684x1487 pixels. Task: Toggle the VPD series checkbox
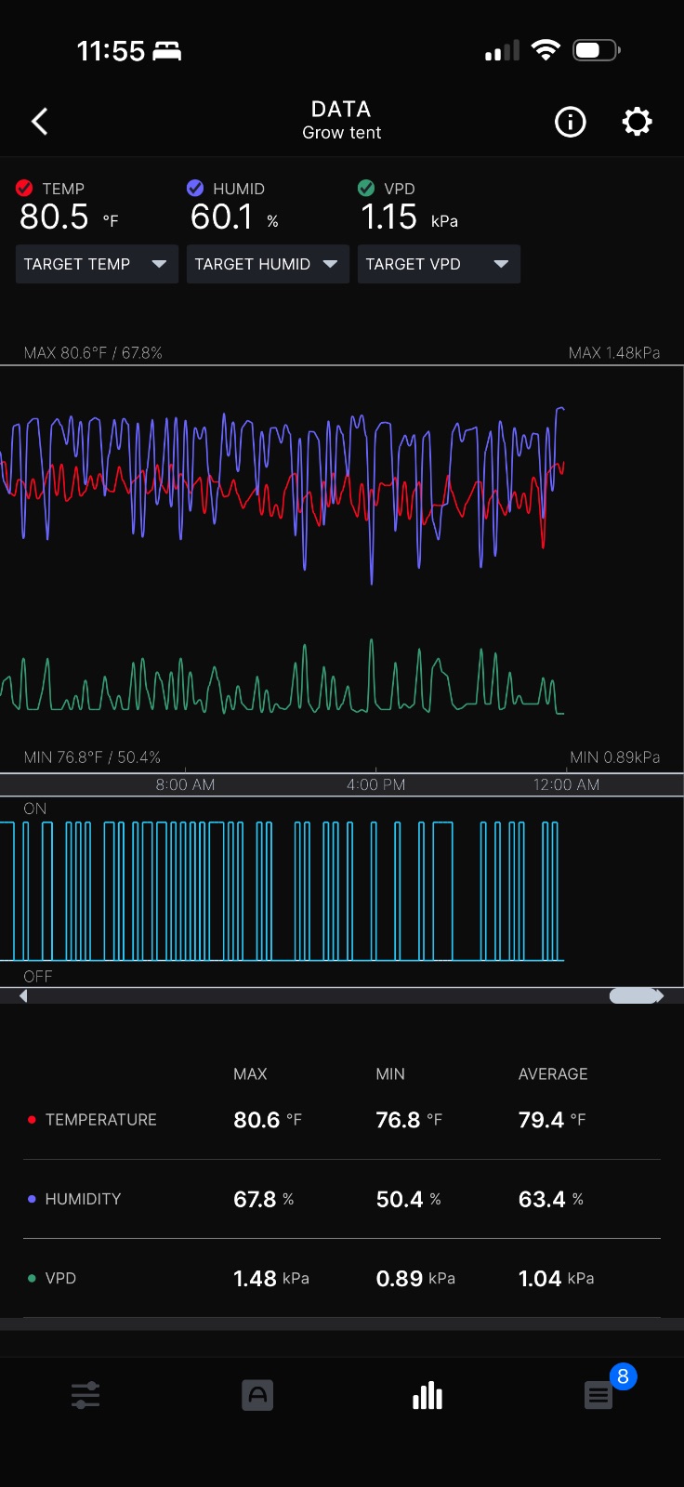[x=366, y=188]
